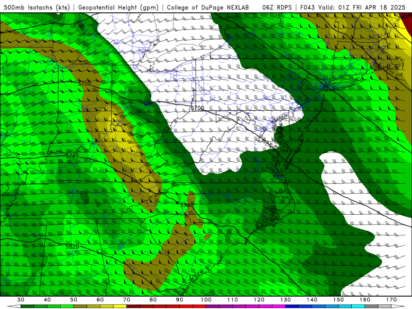412x309 pixels.
Task: Click the 40 label on the color scale
Action: (47, 300)
